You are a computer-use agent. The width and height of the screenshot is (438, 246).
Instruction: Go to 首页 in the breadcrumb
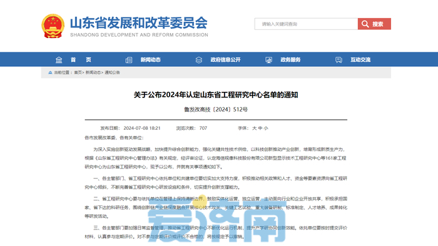(78, 72)
